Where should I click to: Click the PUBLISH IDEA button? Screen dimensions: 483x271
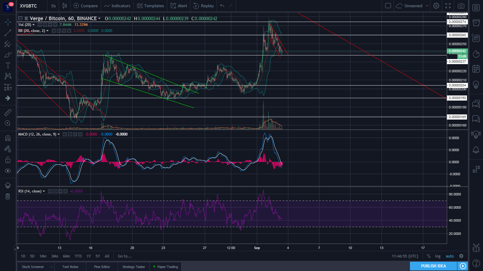click(433, 266)
